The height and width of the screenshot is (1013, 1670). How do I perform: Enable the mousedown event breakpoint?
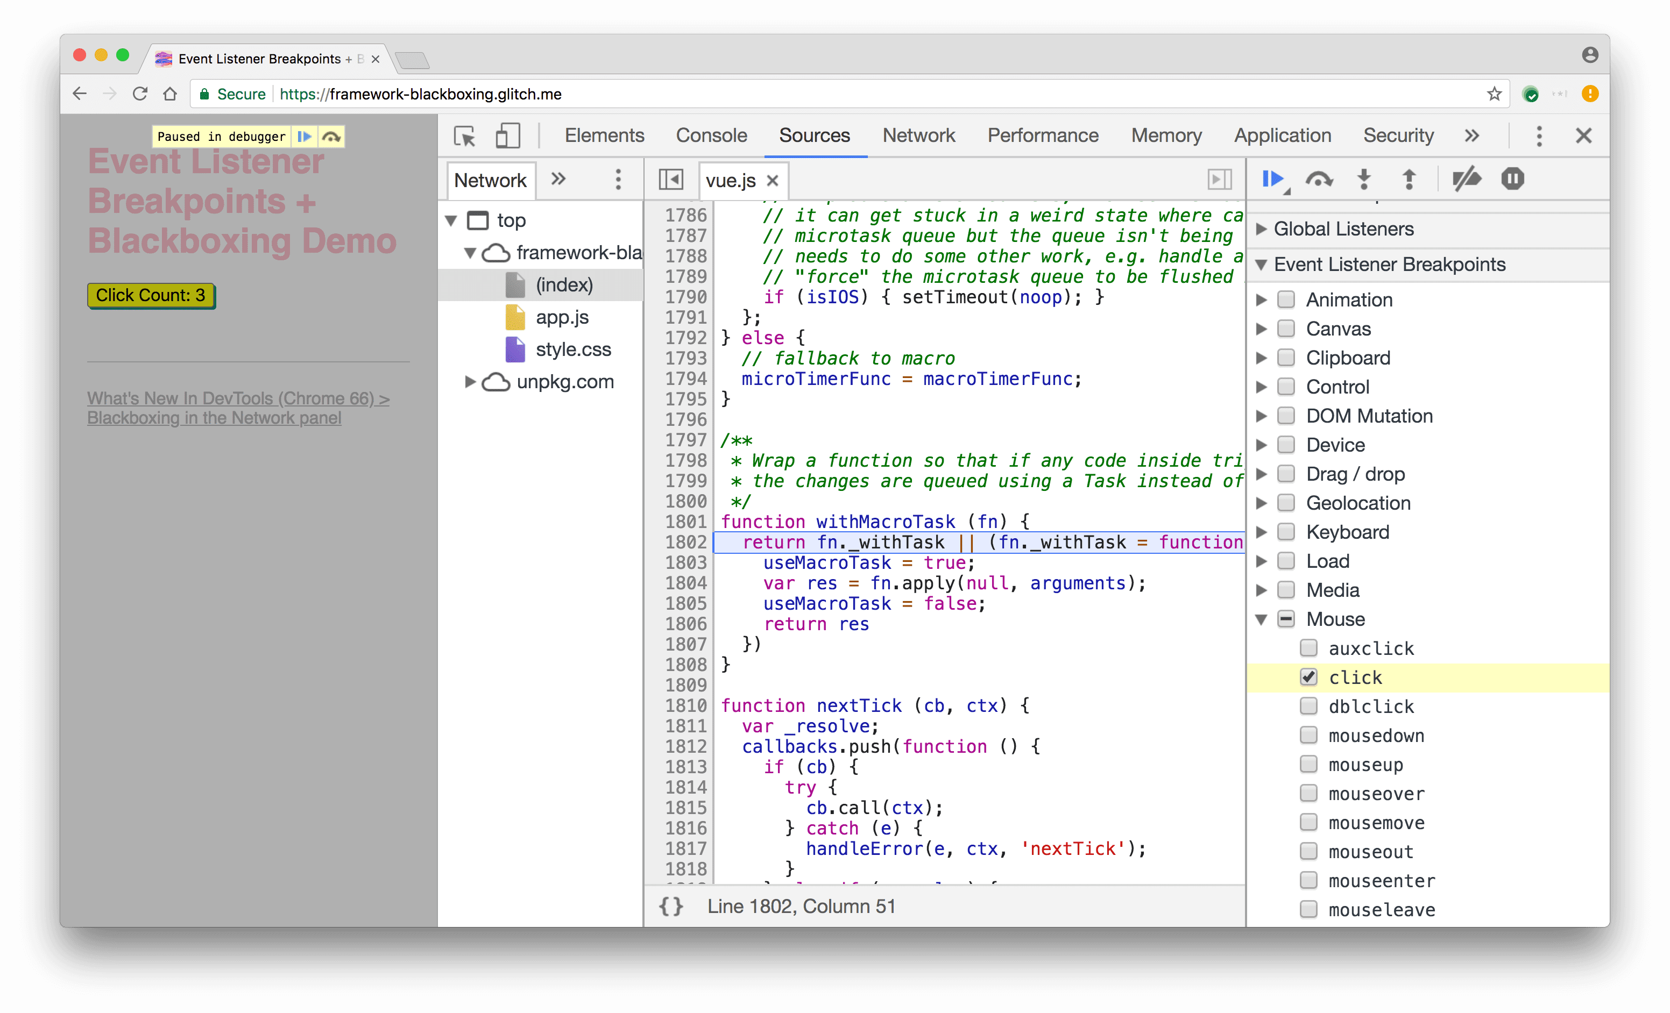pos(1308,736)
